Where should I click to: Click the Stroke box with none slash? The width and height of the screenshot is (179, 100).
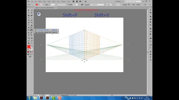coord(31,49)
